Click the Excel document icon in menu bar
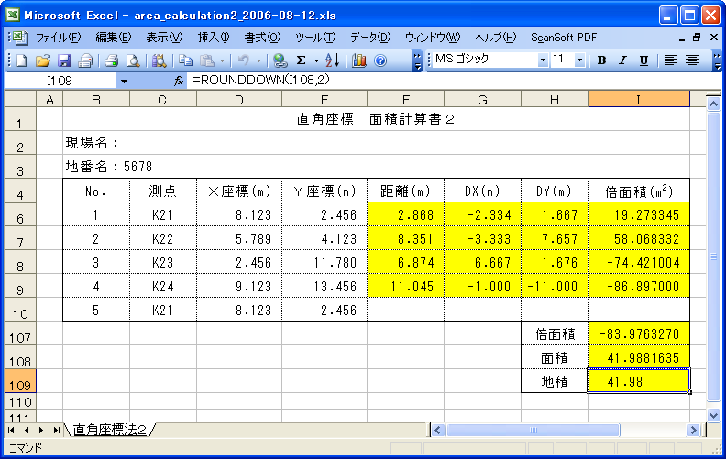 point(20,38)
